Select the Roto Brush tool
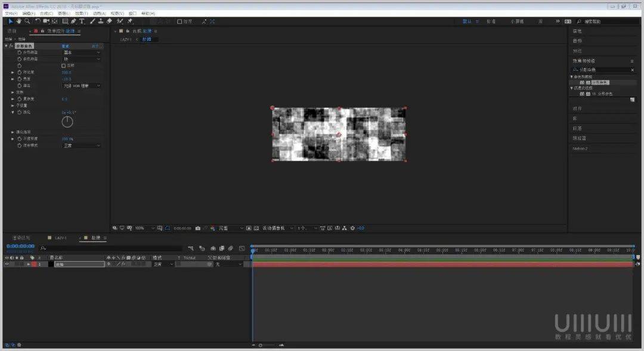644x351 pixels. [120, 21]
